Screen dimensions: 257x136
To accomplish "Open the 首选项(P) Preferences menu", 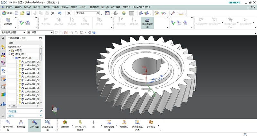I will point(94,7).
